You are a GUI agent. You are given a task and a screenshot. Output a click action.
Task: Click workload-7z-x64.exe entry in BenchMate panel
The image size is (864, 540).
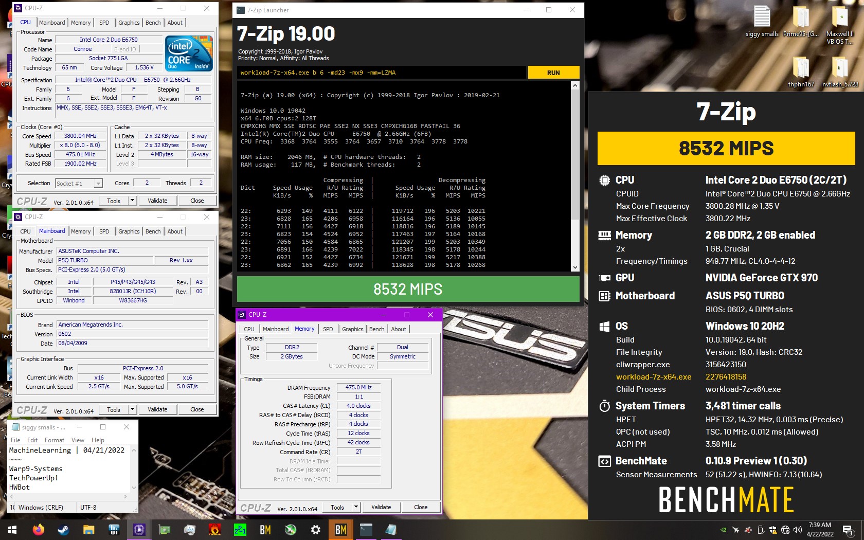(654, 377)
